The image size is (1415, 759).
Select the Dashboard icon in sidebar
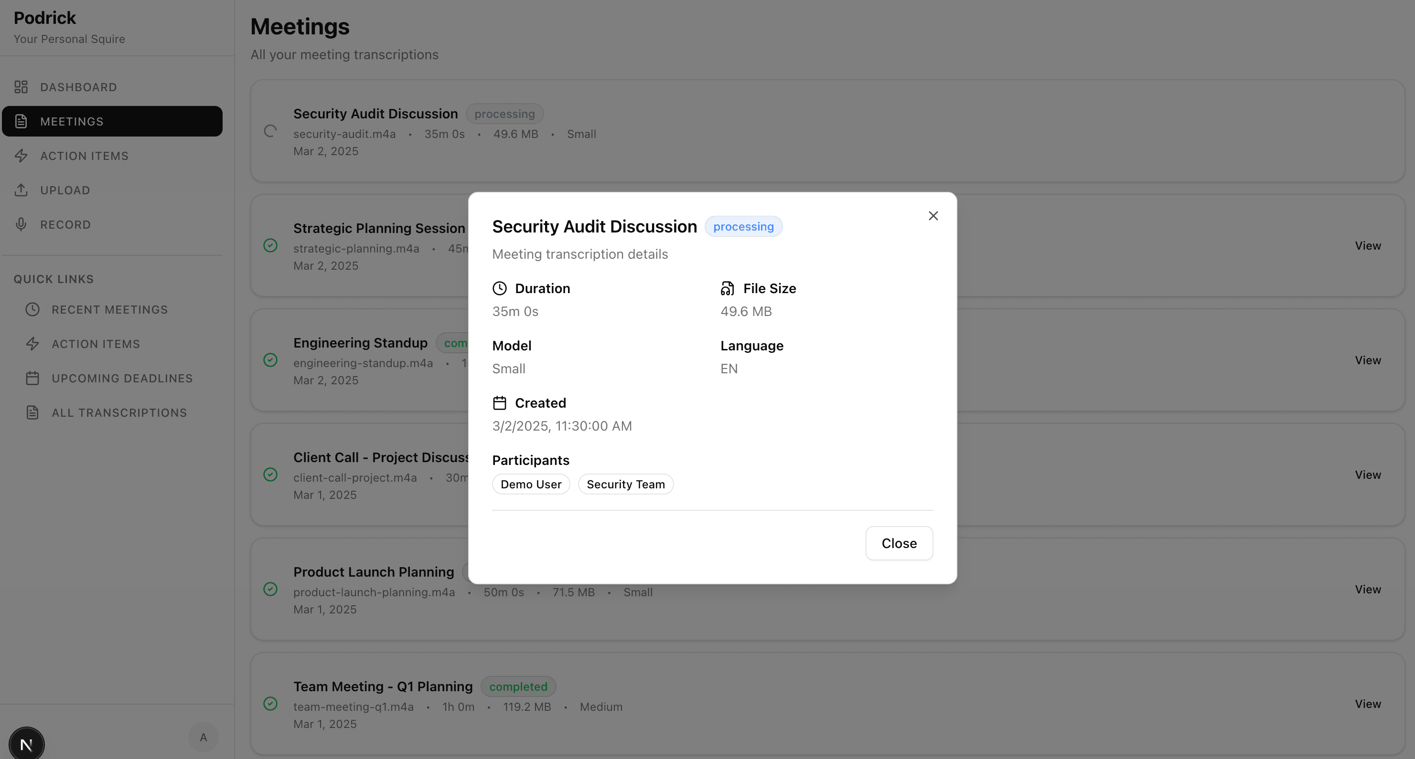click(x=21, y=87)
